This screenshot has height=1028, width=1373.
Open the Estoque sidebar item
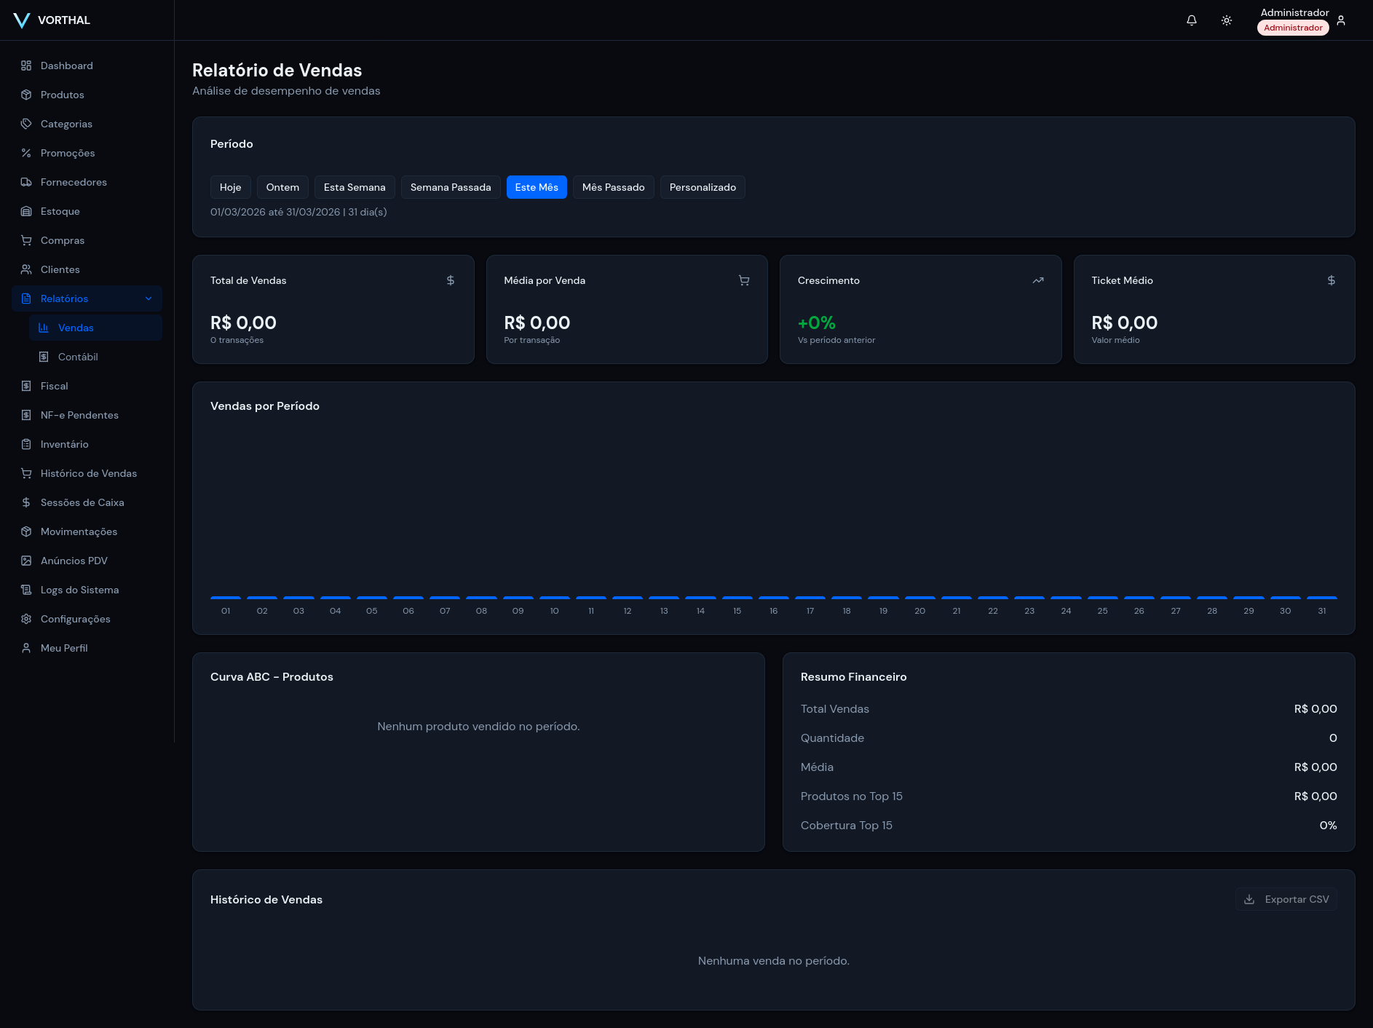pos(60,211)
